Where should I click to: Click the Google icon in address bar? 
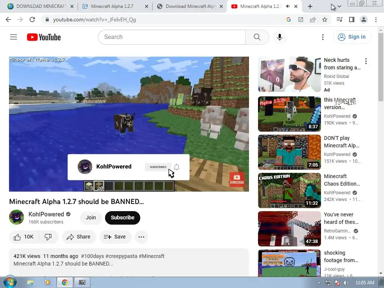pyautogui.click(x=289, y=19)
